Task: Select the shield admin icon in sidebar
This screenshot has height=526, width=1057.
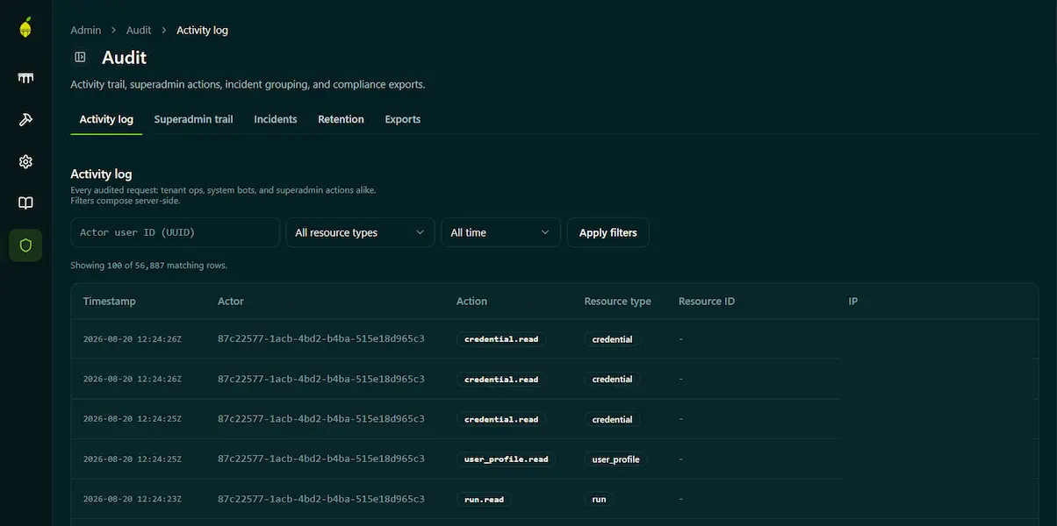Action: [25, 245]
